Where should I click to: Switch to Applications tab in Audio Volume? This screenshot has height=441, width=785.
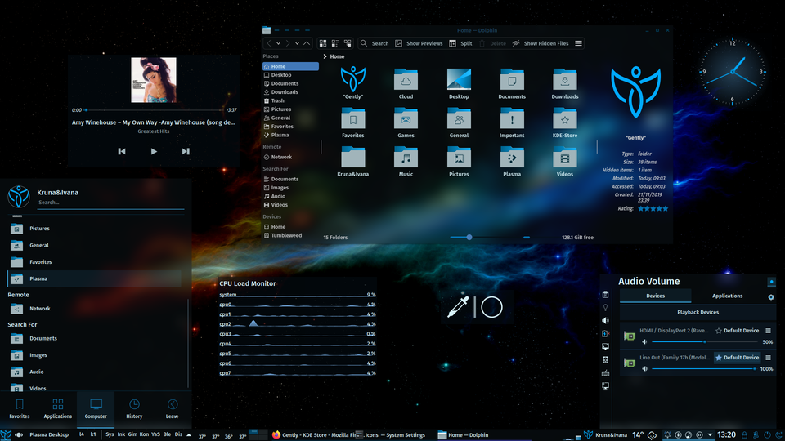click(x=727, y=296)
